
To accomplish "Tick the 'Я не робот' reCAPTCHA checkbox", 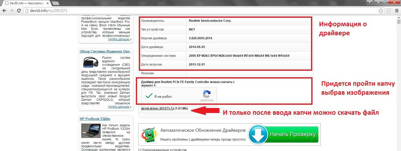I will point(149,96).
